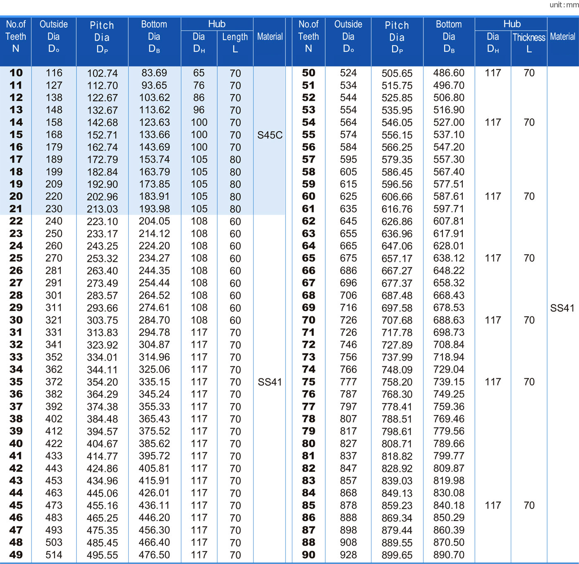Click outside diameter value 524

[348, 73]
